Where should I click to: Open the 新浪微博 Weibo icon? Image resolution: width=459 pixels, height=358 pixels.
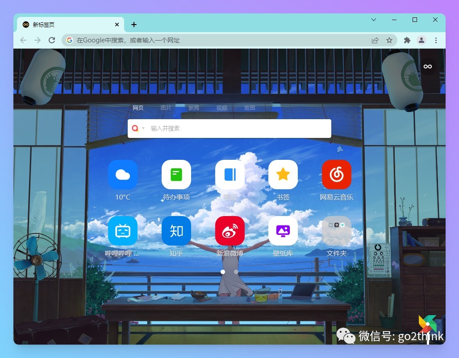click(230, 231)
